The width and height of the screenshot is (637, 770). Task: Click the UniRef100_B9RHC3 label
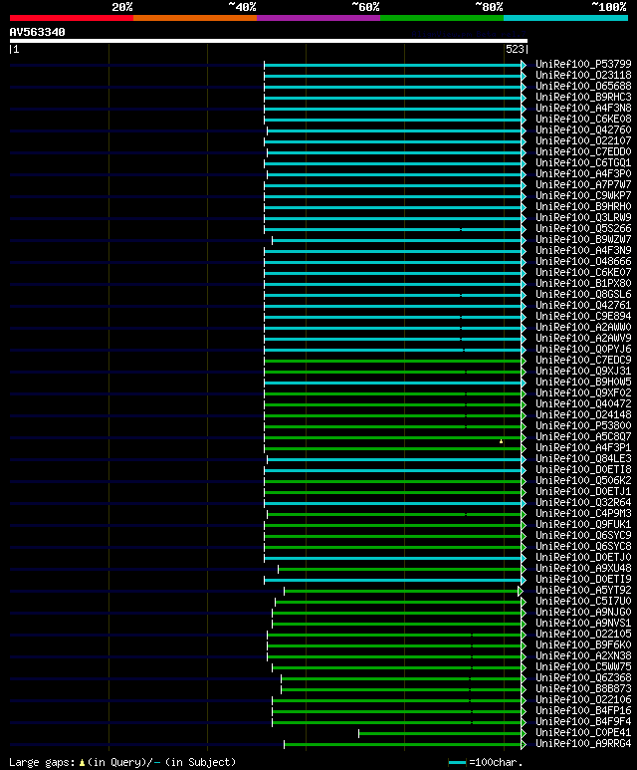coord(583,98)
